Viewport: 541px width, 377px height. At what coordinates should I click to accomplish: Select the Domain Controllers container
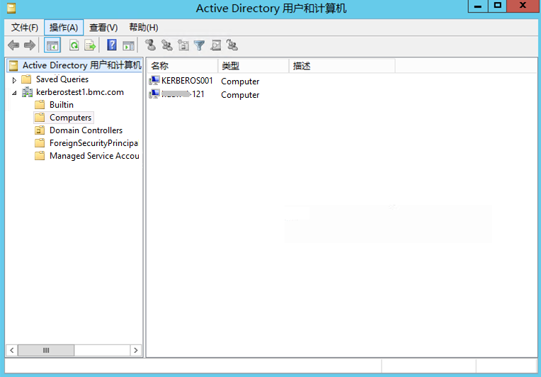coord(86,130)
